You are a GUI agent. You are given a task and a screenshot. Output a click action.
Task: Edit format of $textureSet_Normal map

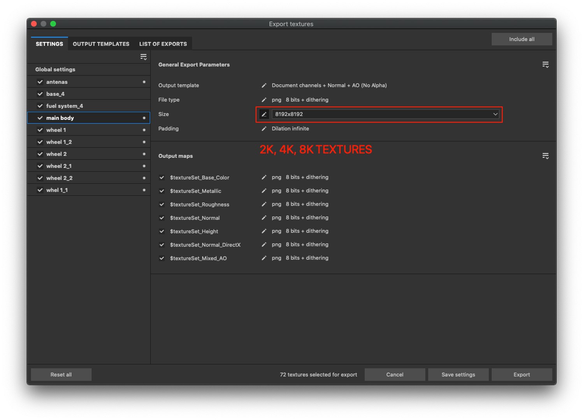click(264, 218)
